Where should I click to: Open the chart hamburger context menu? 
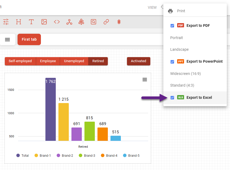pos(145,80)
